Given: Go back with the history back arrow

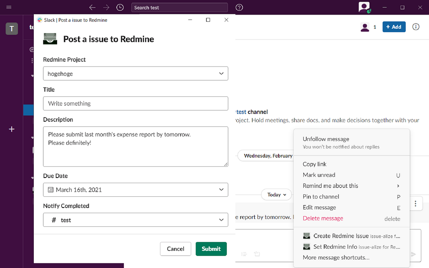Looking at the screenshot, I should (93, 7).
